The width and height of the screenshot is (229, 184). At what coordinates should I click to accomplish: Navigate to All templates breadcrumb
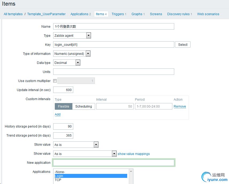coord(13,14)
